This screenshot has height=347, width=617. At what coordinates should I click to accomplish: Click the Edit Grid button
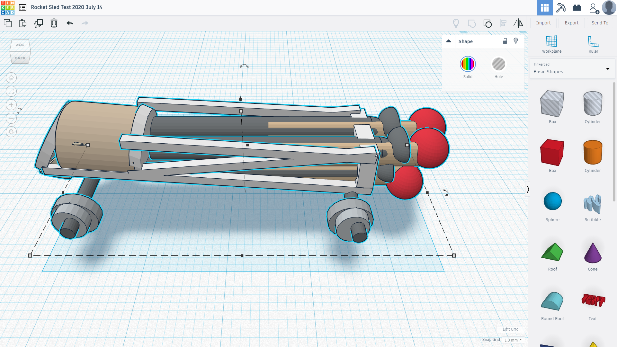click(x=510, y=329)
